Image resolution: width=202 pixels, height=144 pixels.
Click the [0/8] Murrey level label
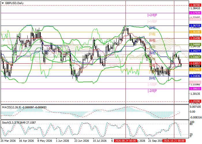pyautogui.click(x=152, y=78)
